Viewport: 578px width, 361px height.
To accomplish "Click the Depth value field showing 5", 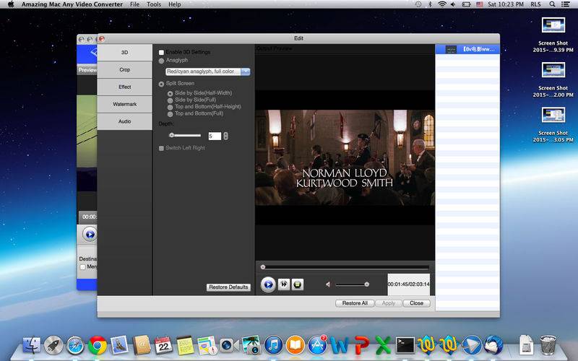I will [215, 136].
